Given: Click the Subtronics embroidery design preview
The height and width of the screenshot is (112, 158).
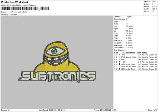Looking at the screenshot, I should (x=57, y=62).
